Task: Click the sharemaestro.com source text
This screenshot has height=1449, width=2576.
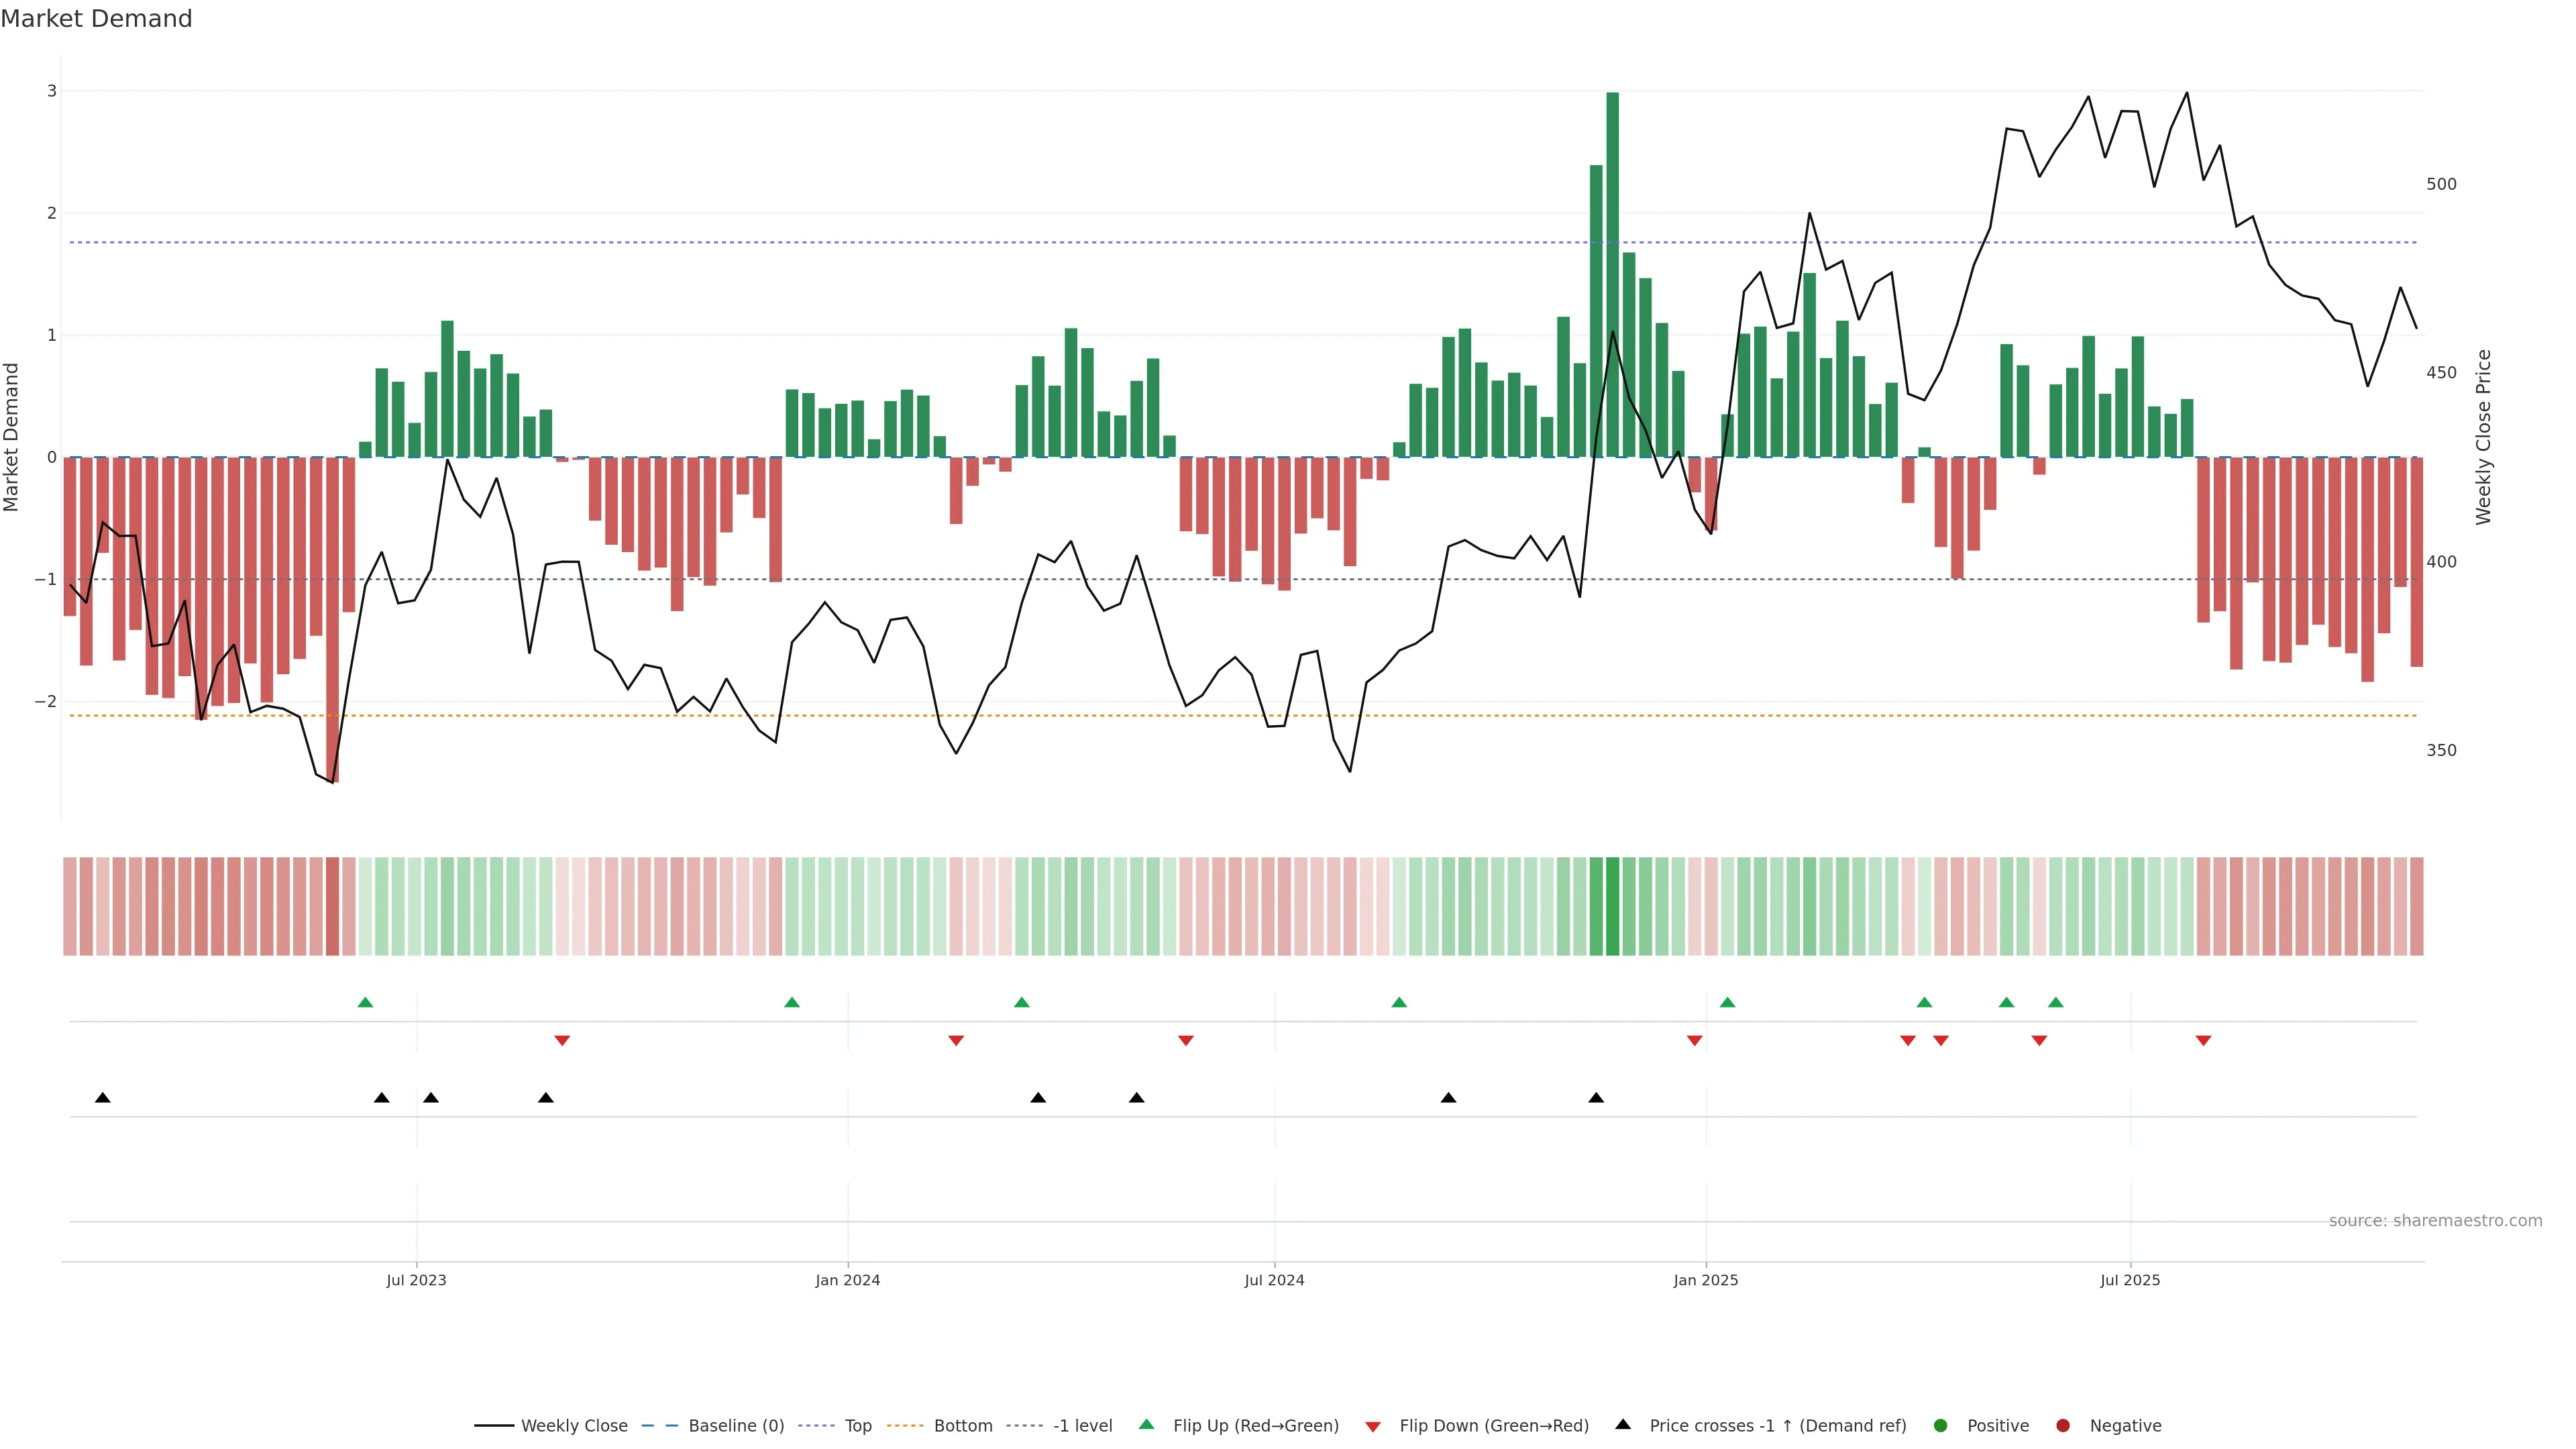Action: [x=2435, y=1221]
